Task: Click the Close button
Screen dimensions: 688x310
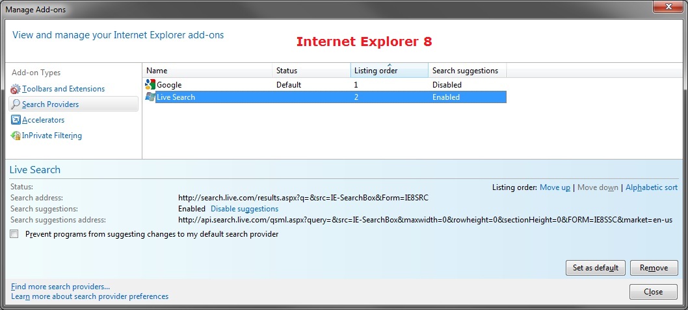Action: (654, 292)
